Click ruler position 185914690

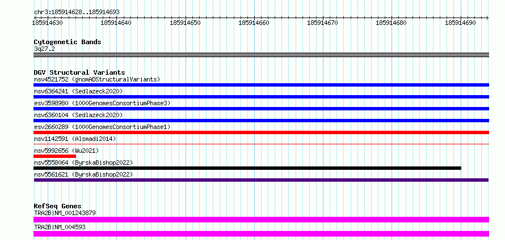coord(461,23)
